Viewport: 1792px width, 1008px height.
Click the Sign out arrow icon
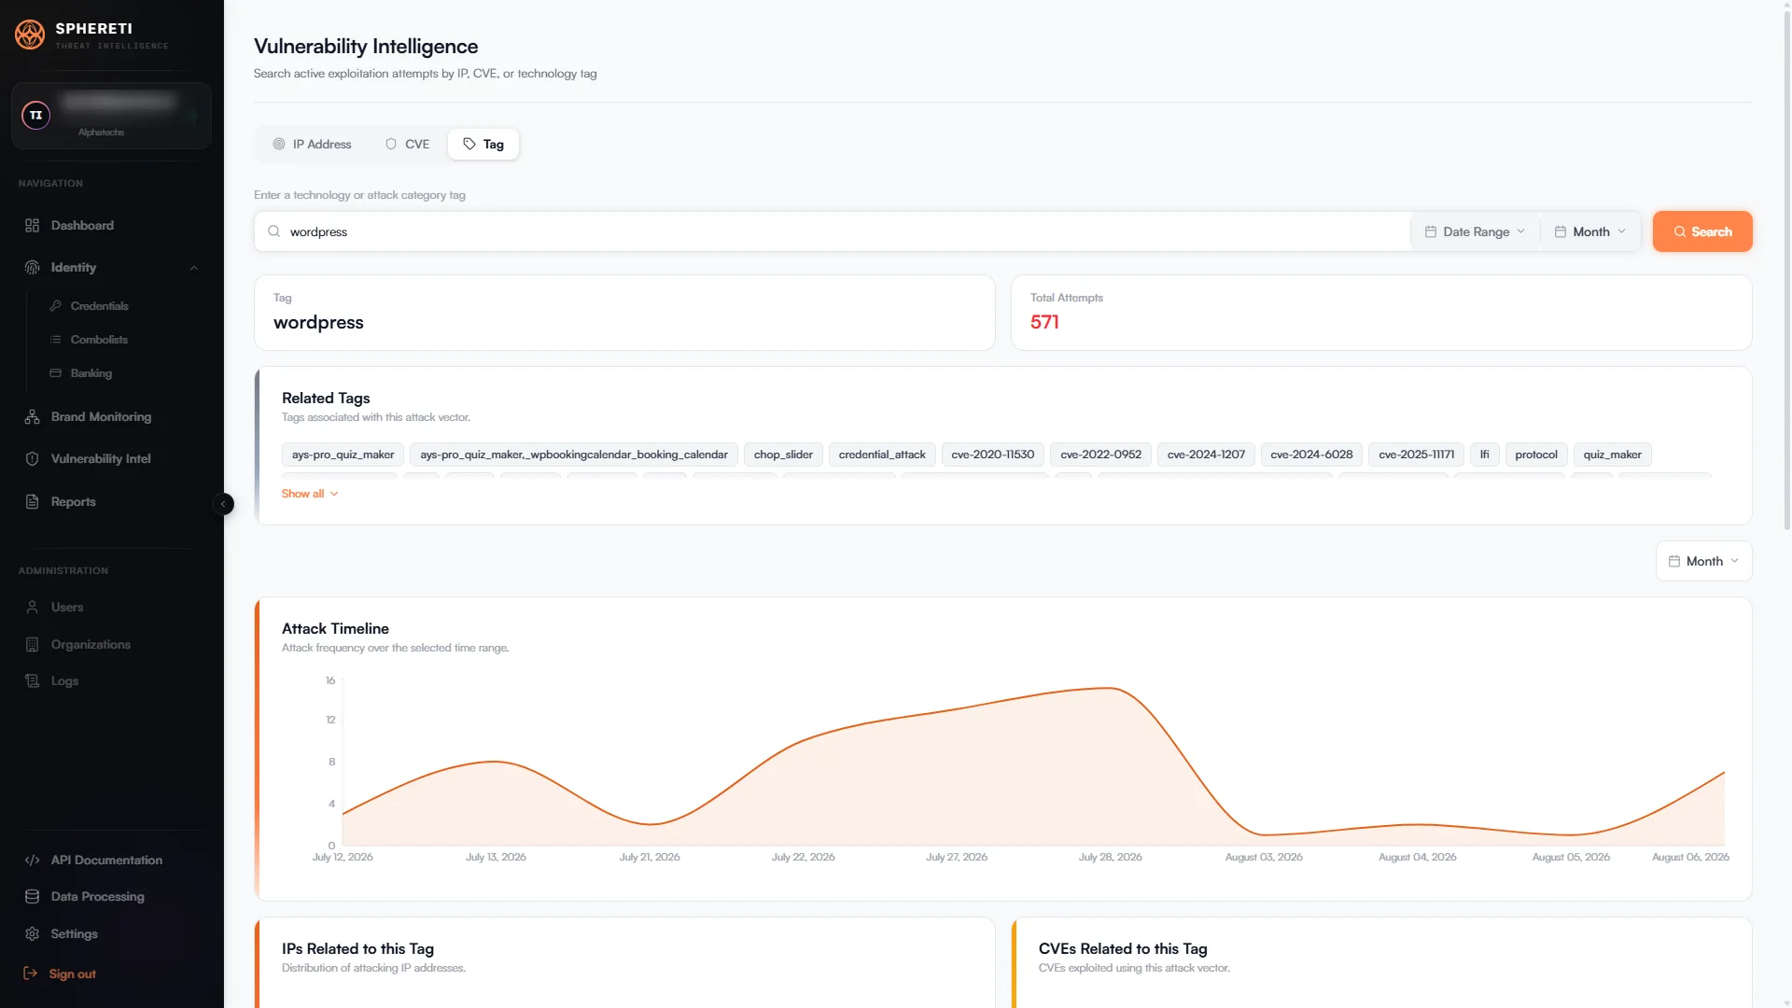point(30,973)
